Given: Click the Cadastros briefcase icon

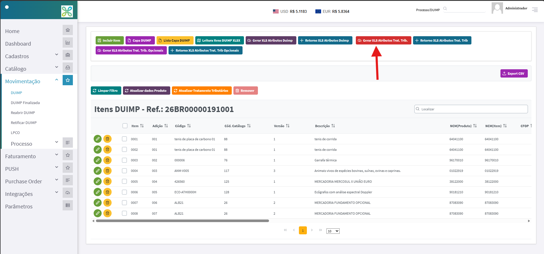Looking at the screenshot, I should [x=68, y=55].
